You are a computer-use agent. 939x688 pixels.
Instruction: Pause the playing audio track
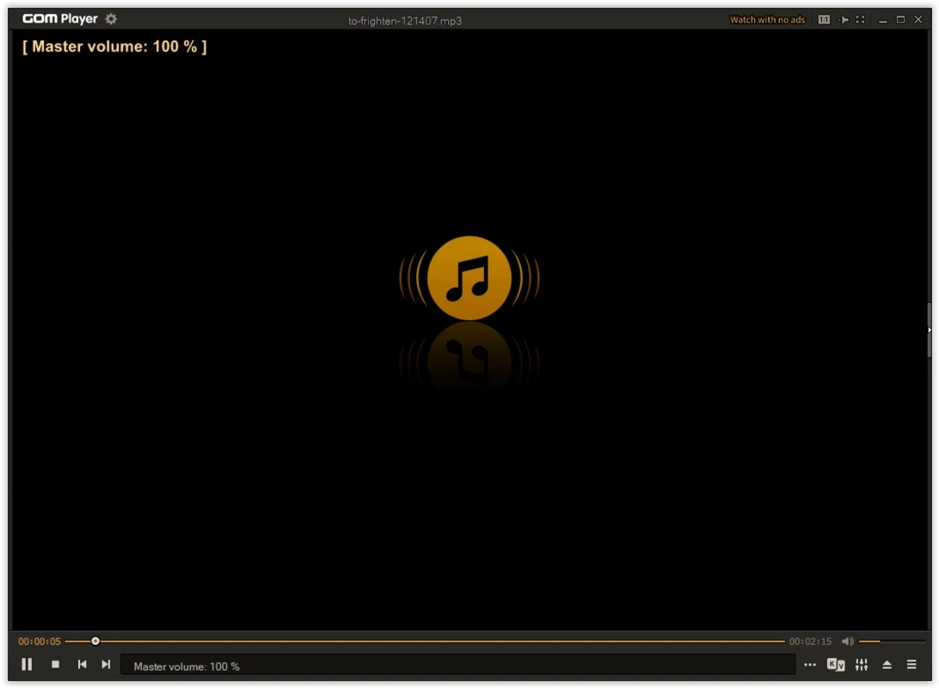point(27,664)
